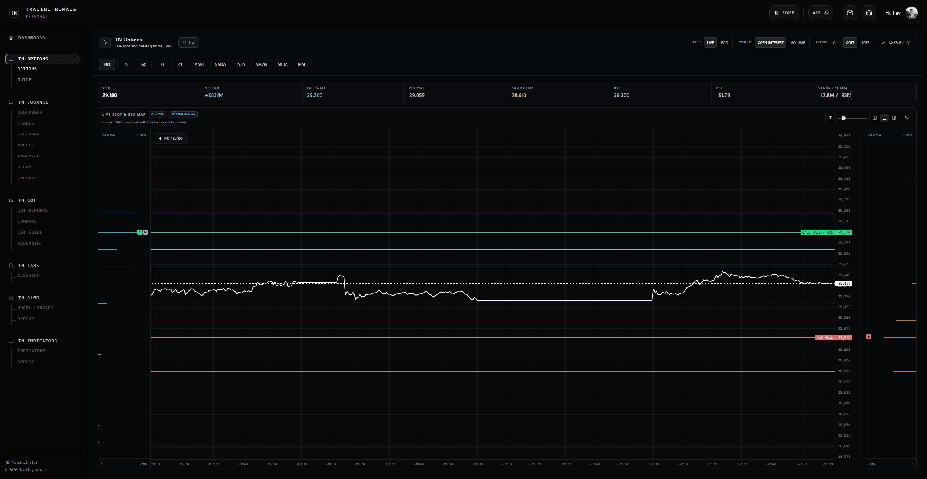Set expiry filter to 1DTE
The image size is (927, 479).
[x=865, y=42]
